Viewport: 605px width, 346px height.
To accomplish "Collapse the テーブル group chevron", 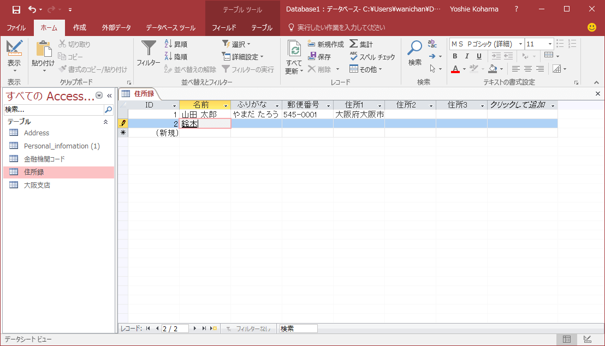I will tap(105, 122).
